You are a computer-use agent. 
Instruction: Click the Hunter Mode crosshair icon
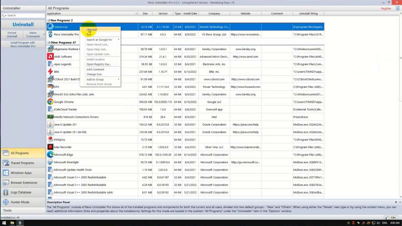(6, 202)
